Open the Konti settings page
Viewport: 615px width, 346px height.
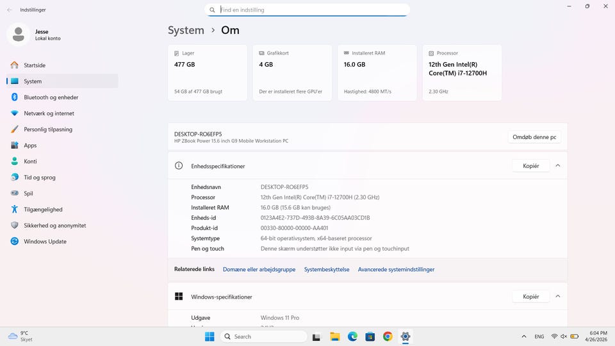click(x=30, y=161)
